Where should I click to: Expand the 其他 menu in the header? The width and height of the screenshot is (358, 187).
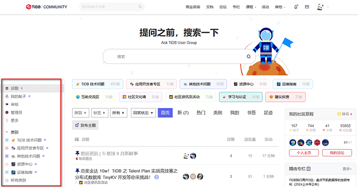click(x=280, y=7)
